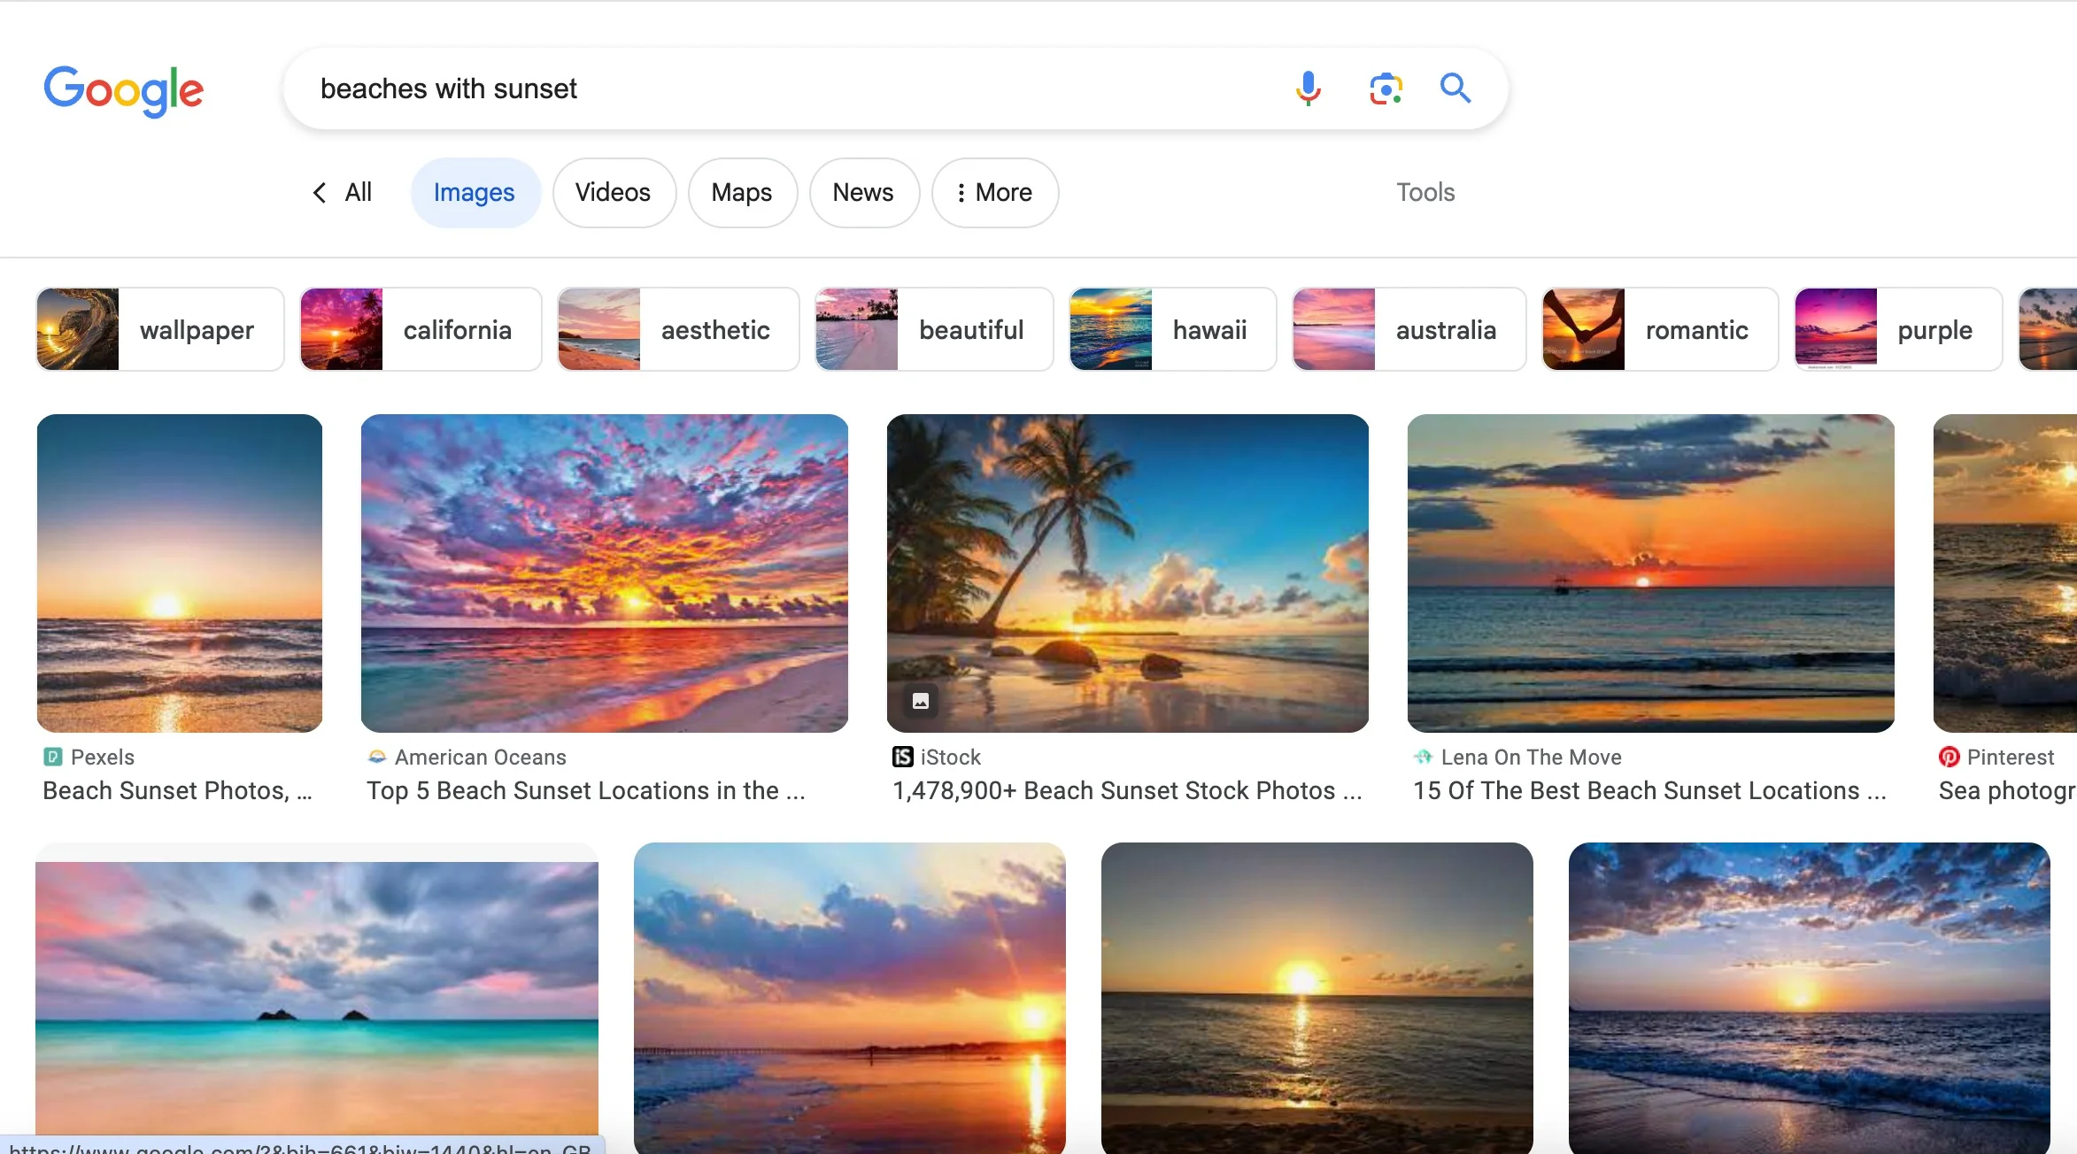Image resolution: width=2077 pixels, height=1154 pixels.
Task: Open Google Lens camera search
Action: click(1386, 88)
